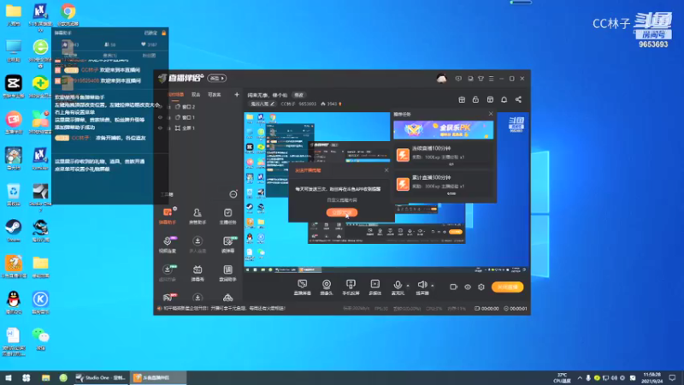Click the virtual tool with FREE badge

coord(168,273)
